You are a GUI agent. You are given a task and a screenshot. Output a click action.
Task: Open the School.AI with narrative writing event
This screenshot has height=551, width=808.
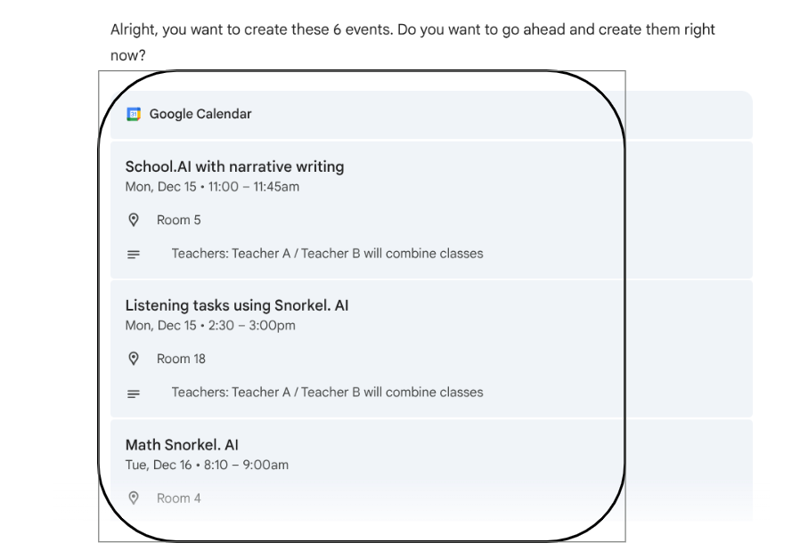click(x=234, y=166)
